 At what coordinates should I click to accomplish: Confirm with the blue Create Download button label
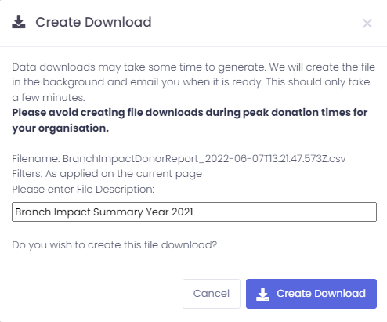tap(321, 294)
